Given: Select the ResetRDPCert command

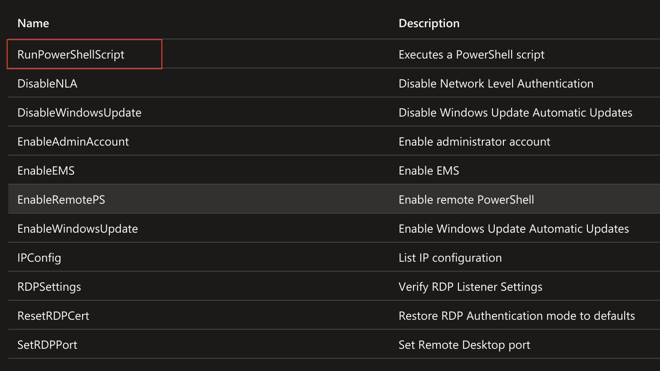Looking at the screenshot, I should click(x=53, y=316).
